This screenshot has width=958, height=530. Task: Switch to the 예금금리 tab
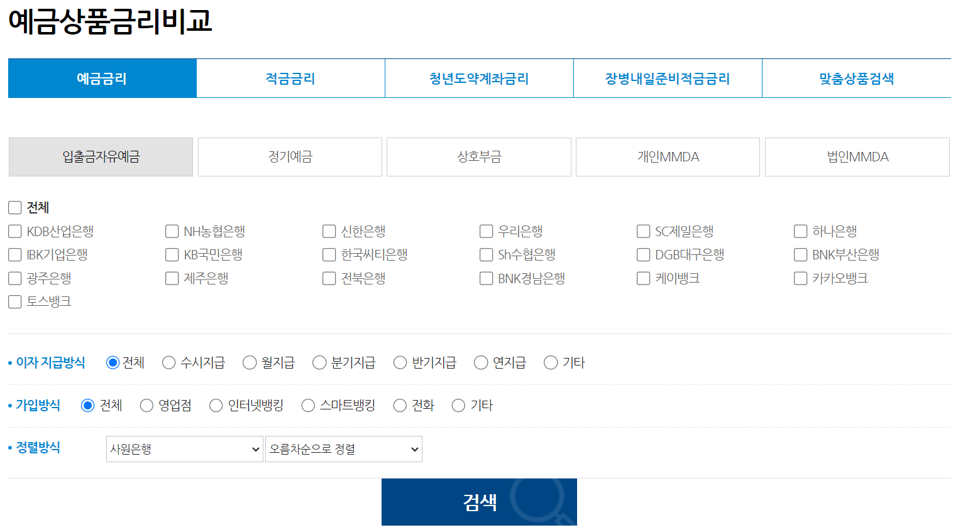(x=102, y=78)
